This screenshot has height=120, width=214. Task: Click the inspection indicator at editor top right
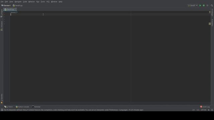[x=210, y=12]
